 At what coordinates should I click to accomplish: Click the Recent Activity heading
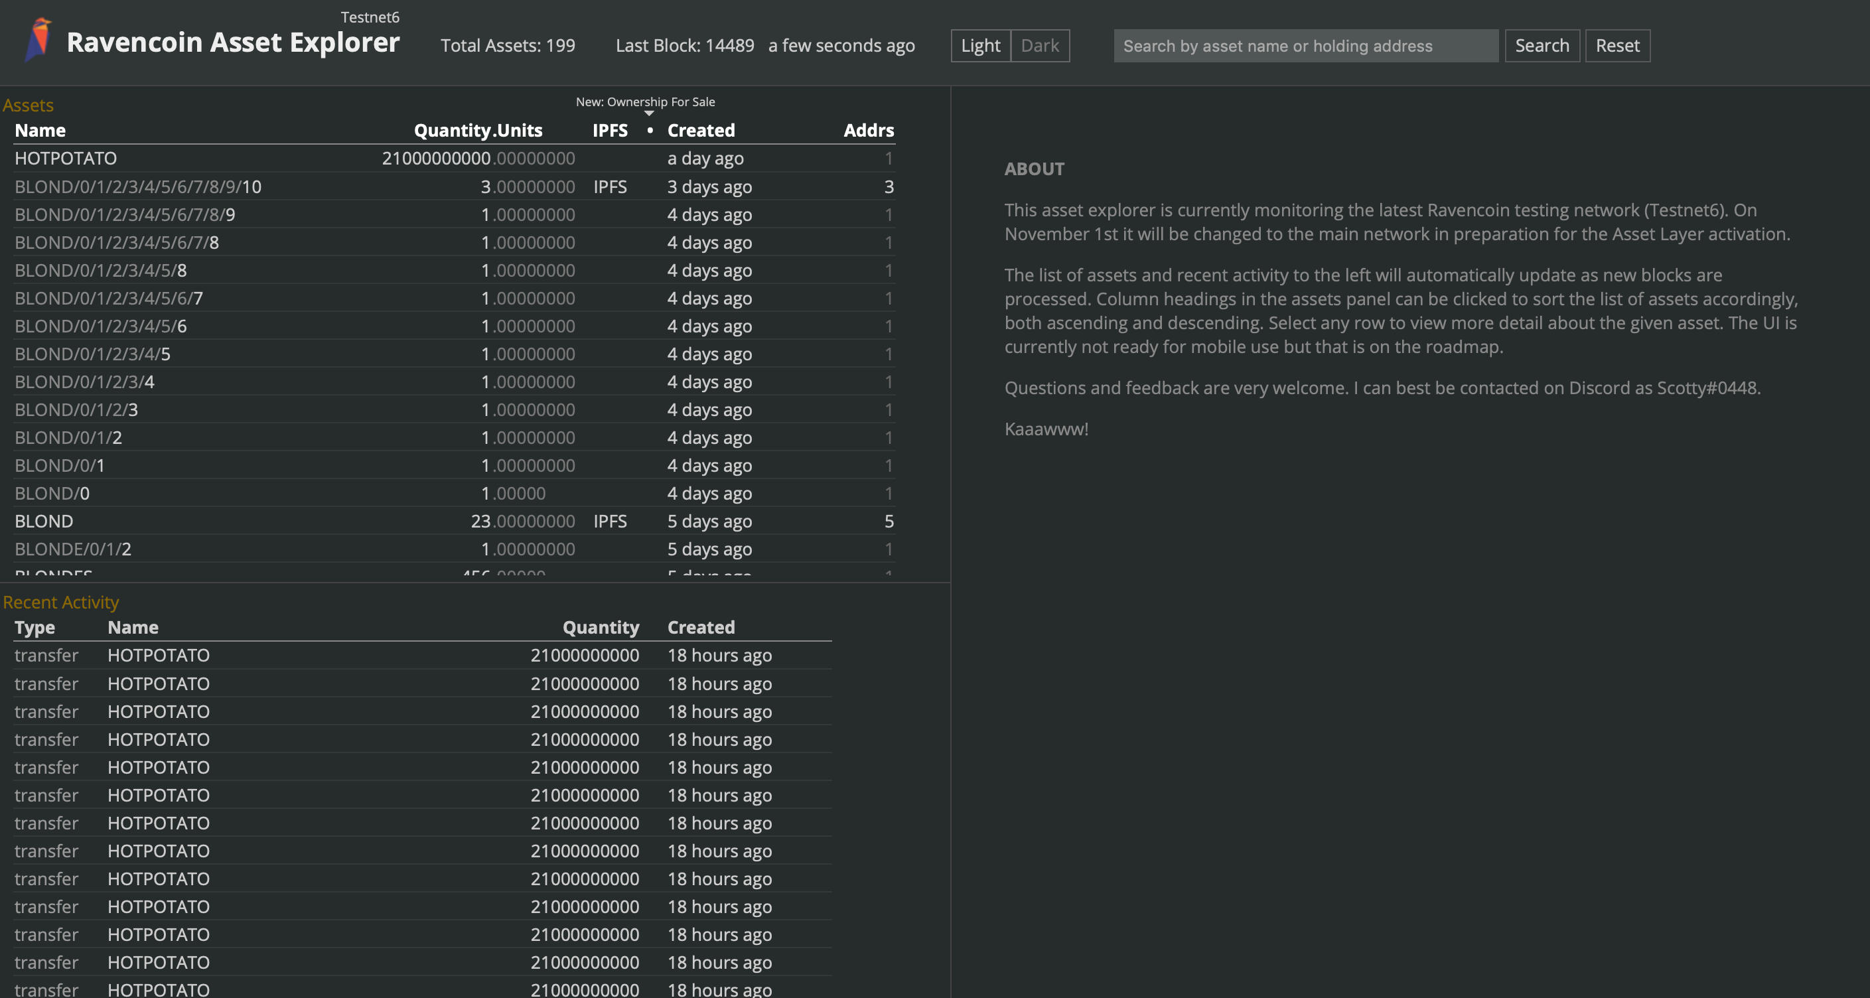click(x=61, y=603)
